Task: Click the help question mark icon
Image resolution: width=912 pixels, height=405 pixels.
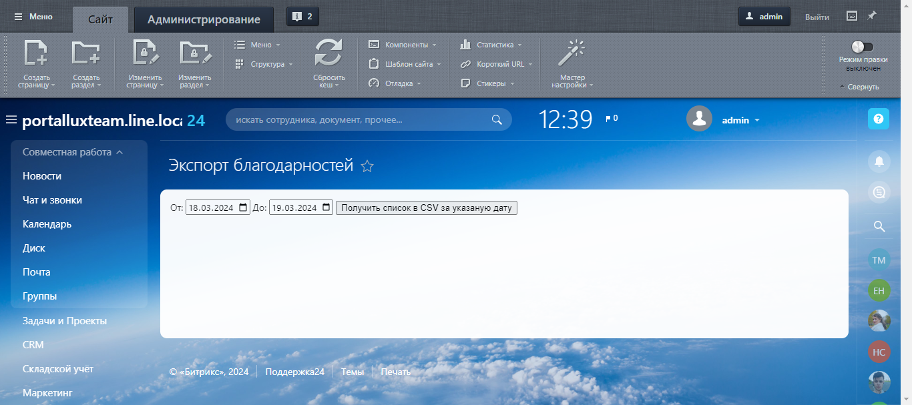Action: 879,119
